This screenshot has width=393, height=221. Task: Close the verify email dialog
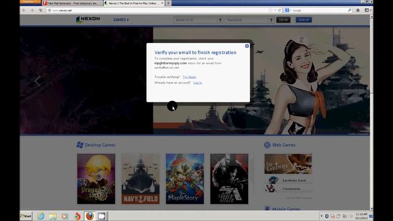click(x=247, y=46)
